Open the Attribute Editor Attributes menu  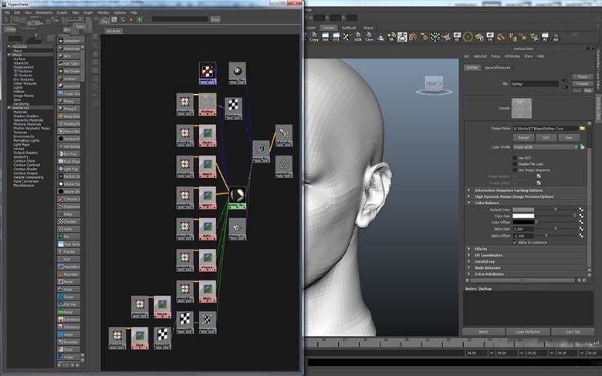512,56
